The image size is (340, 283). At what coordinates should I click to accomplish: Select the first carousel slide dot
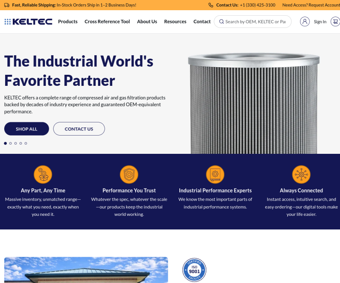pos(6,143)
